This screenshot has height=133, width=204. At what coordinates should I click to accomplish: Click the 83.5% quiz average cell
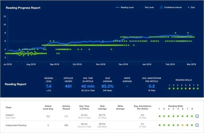[x=102, y=124]
